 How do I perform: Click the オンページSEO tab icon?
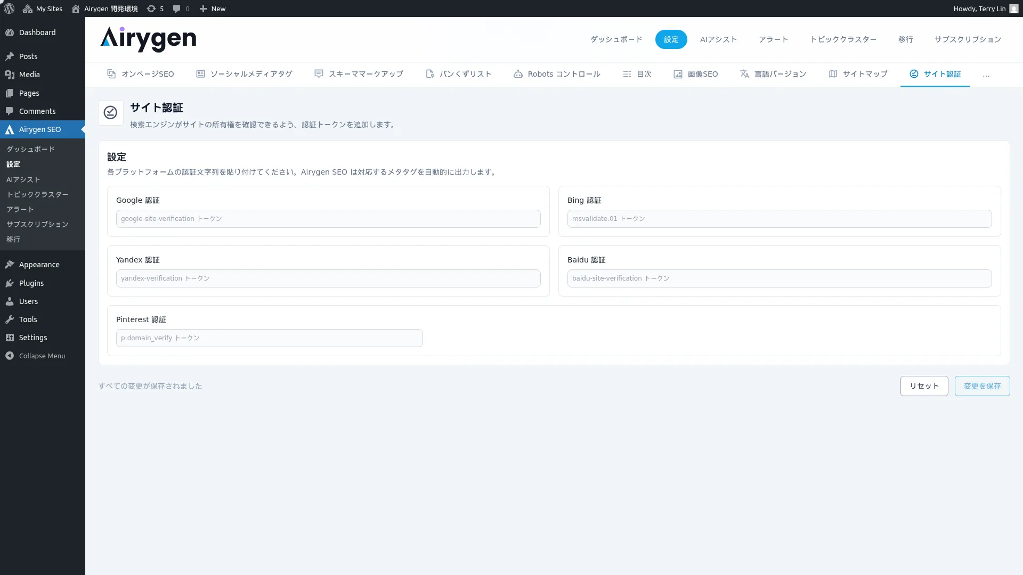coord(111,74)
